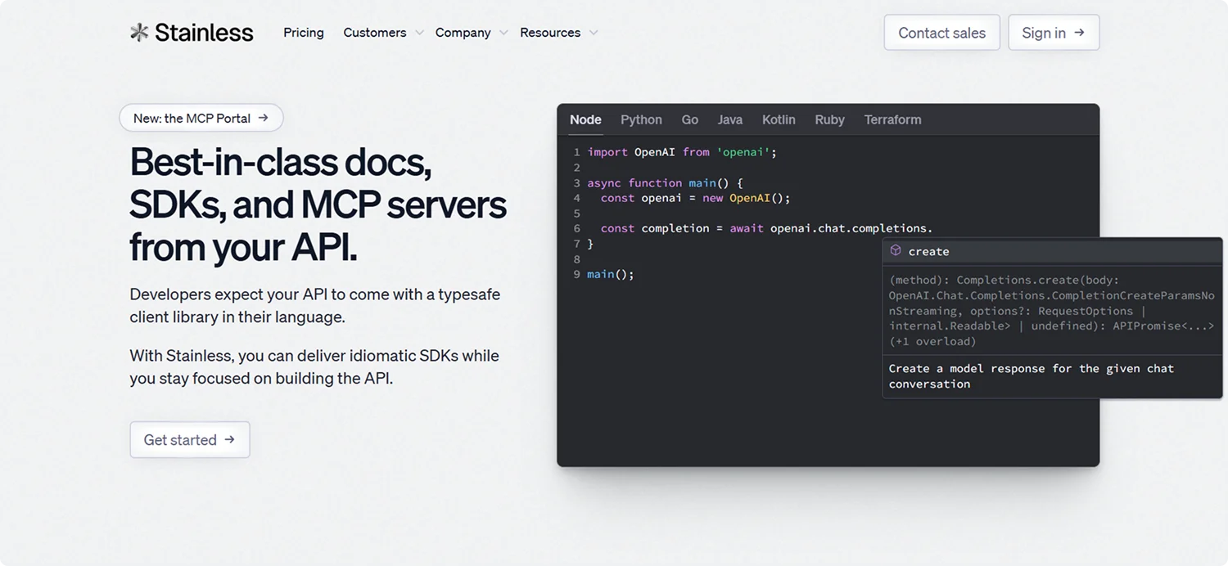Click the 'Developers expect your API' paragraph
Image resolution: width=1228 pixels, height=566 pixels.
click(x=314, y=305)
